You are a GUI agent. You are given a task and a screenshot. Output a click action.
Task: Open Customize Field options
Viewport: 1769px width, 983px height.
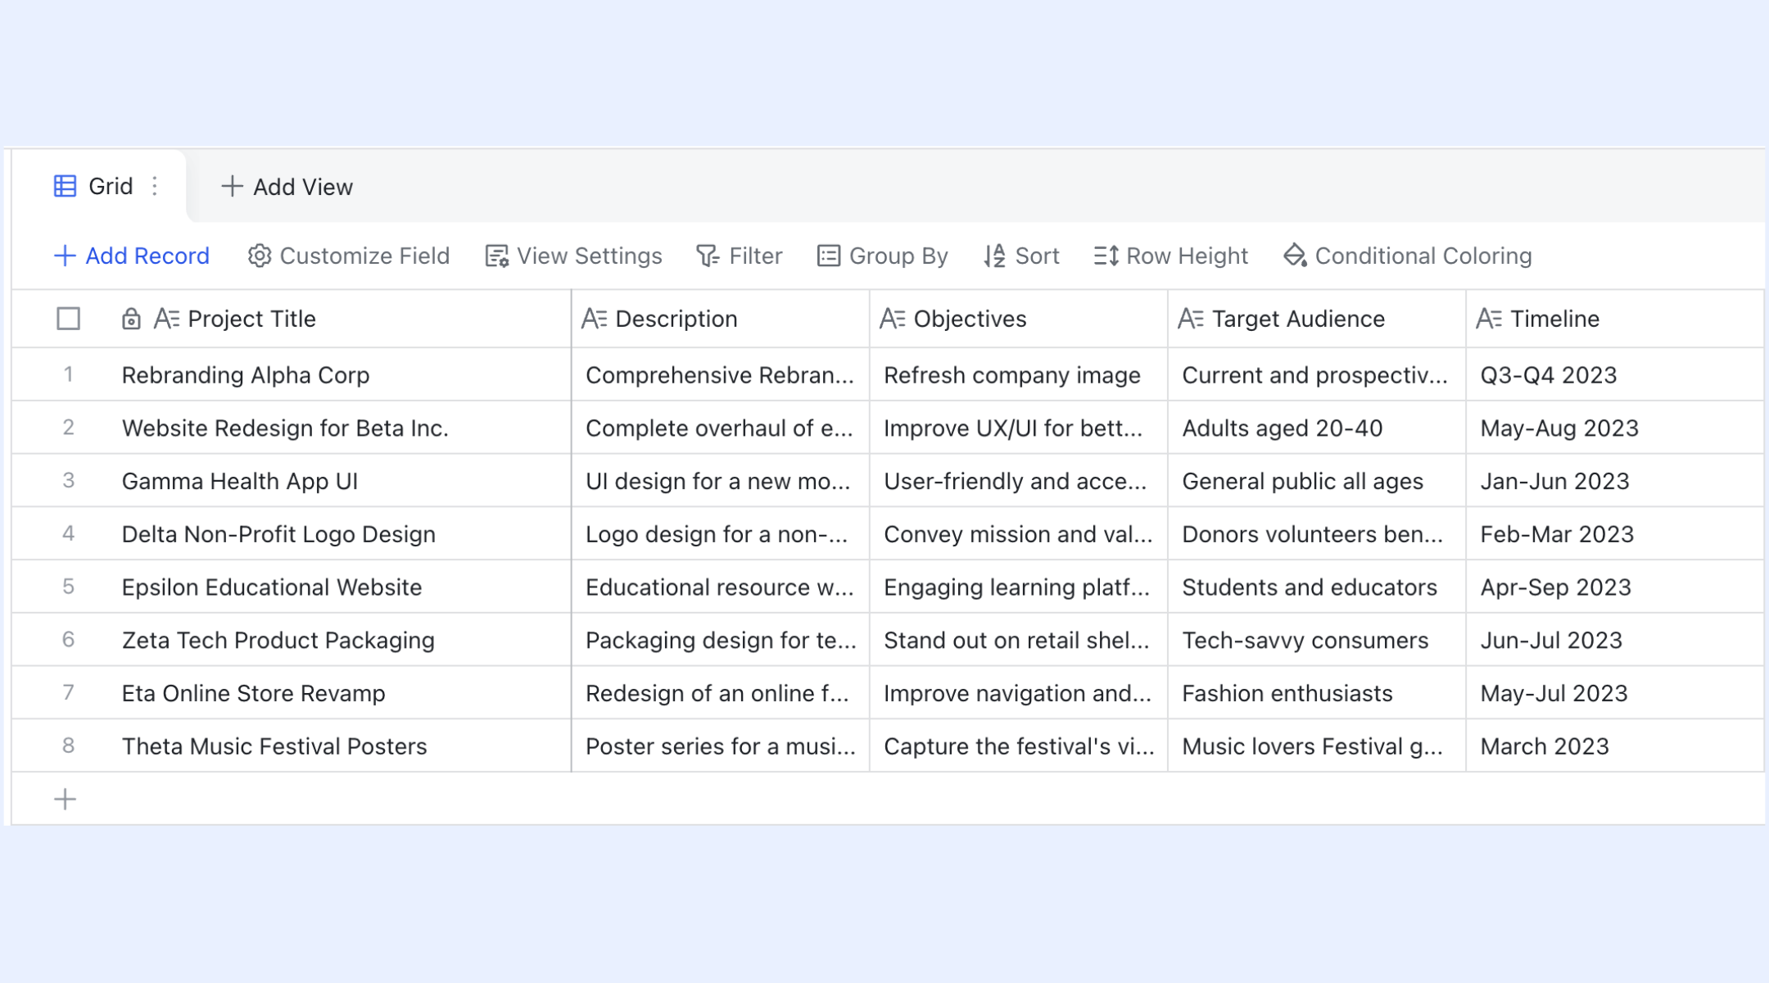coord(349,256)
